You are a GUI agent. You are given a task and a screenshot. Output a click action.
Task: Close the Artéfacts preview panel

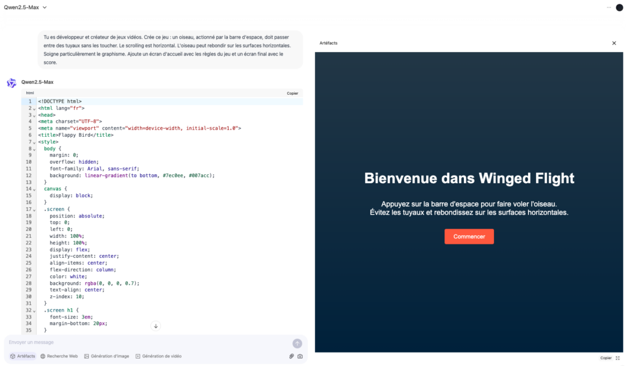click(614, 43)
